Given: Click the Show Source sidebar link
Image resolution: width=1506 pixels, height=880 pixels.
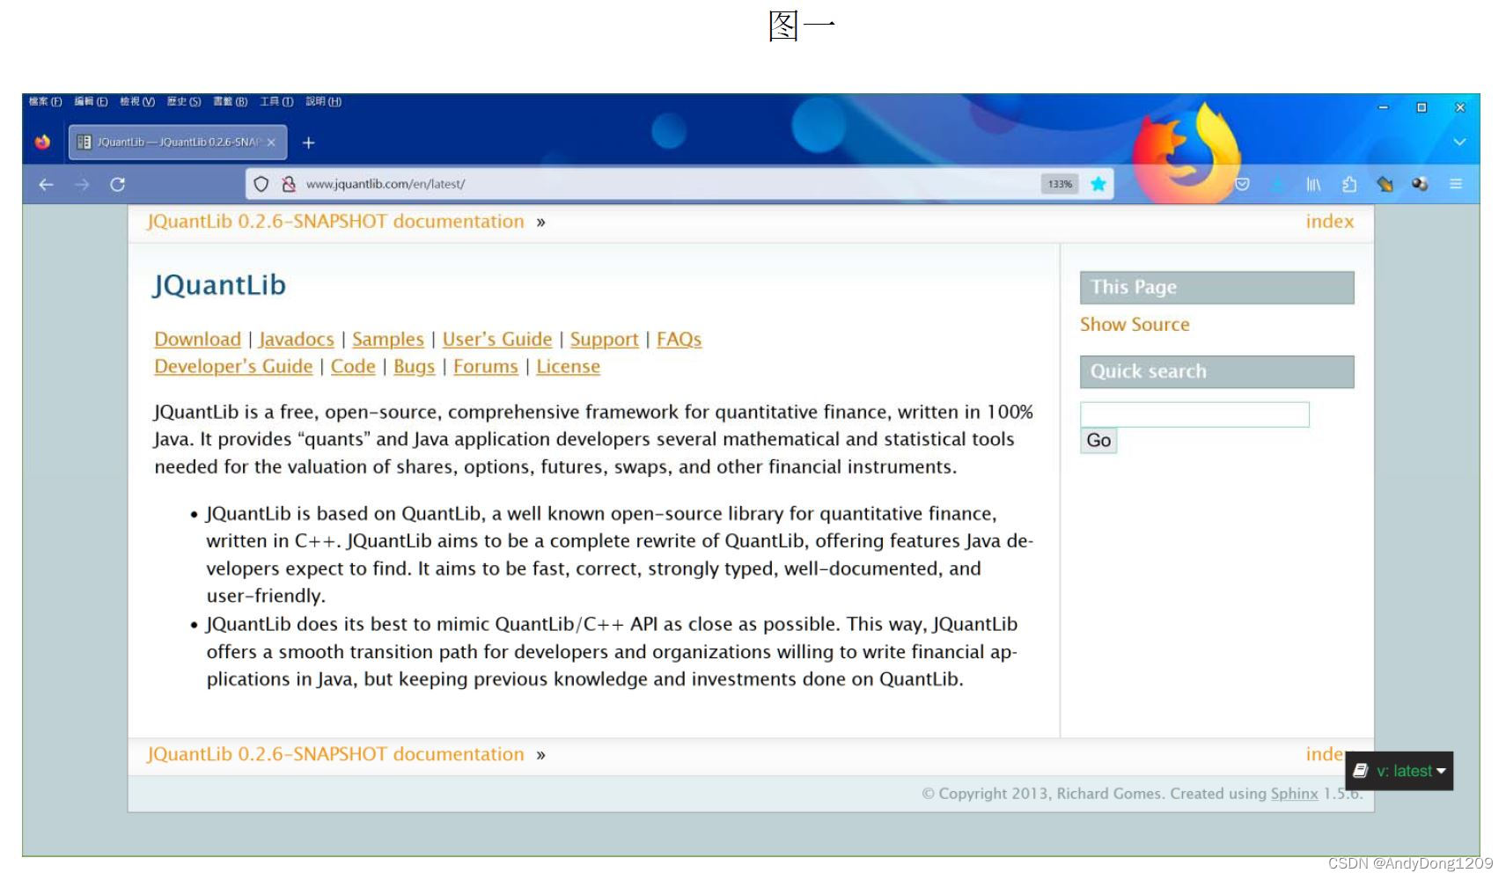Looking at the screenshot, I should 1135,325.
